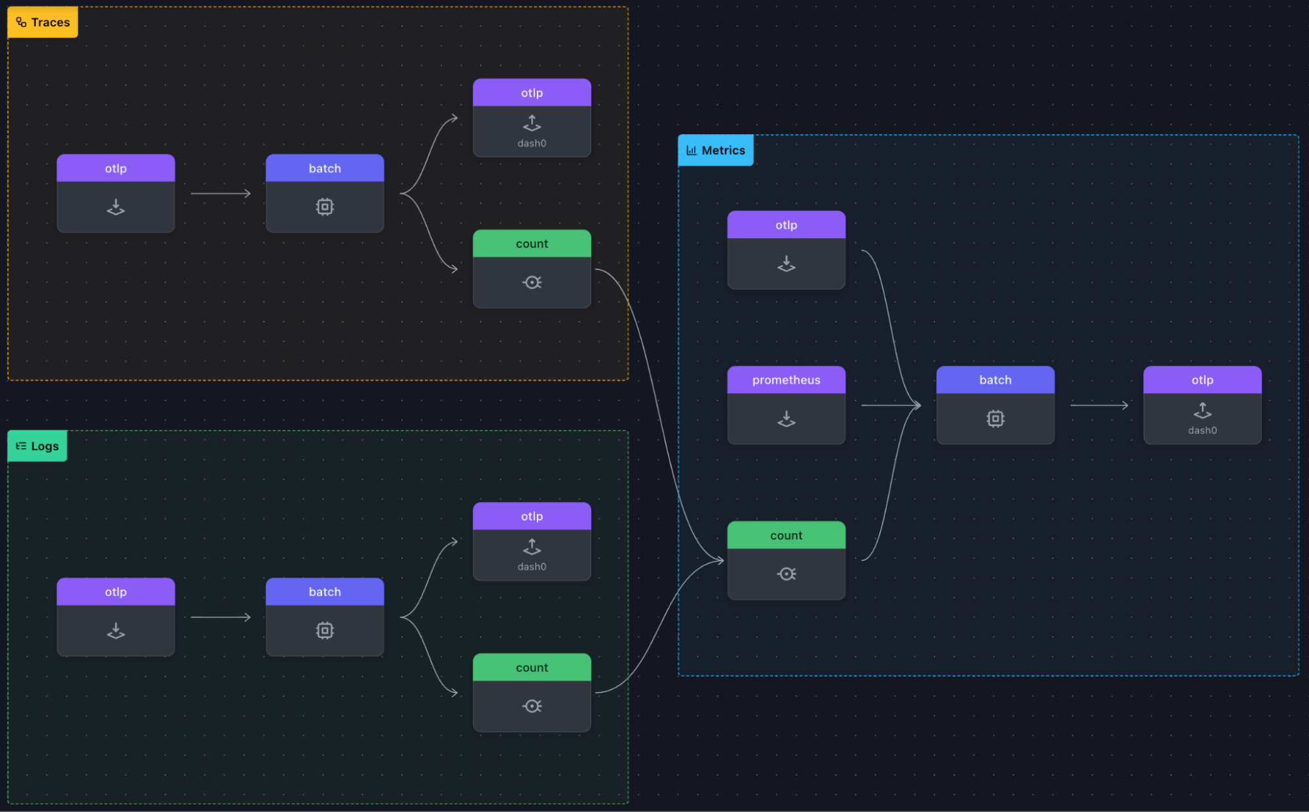Click count connector icon in Logs pipeline
This screenshot has height=812, width=1309.
pyautogui.click(x=532, y=706)
